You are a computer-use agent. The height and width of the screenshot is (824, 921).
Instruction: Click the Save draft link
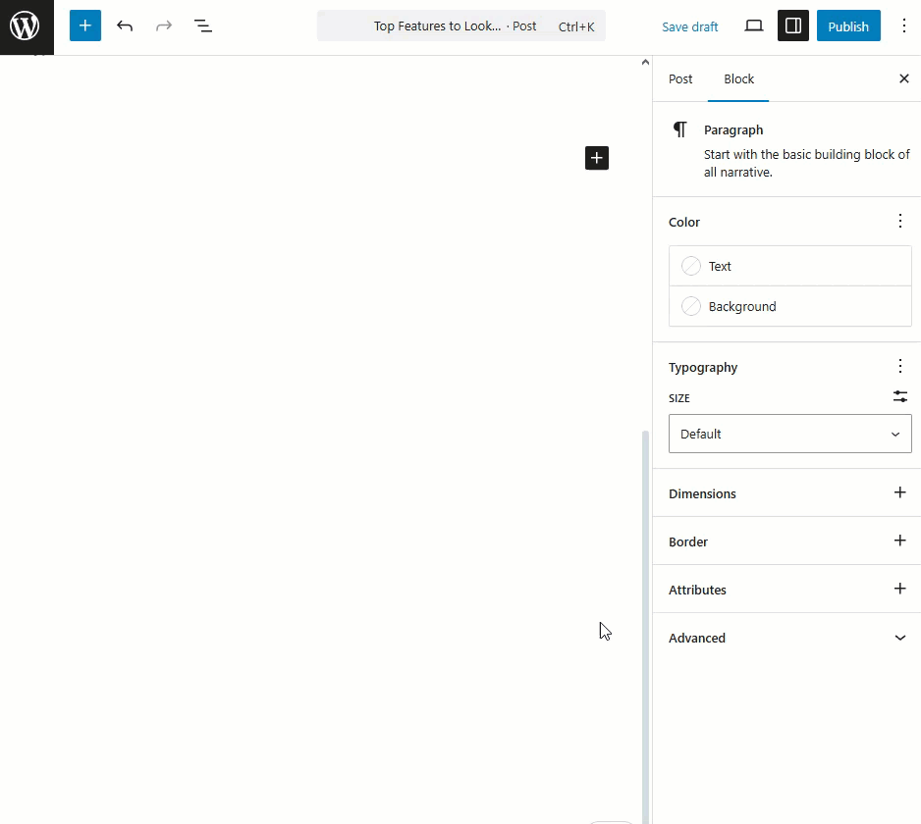[x=689, y=27]
